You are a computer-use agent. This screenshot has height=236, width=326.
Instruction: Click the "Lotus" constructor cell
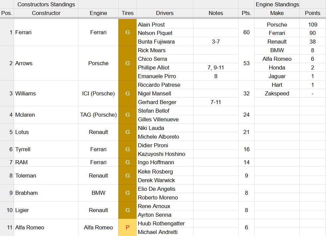[x=46, y=132]
